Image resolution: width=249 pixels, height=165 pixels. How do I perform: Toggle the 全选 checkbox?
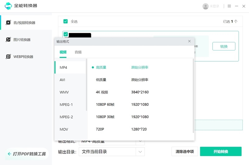pos(65,21)
